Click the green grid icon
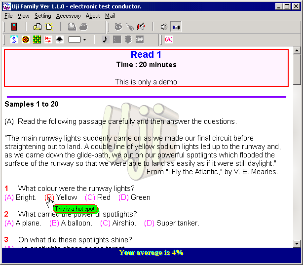 tap(37, 39)
